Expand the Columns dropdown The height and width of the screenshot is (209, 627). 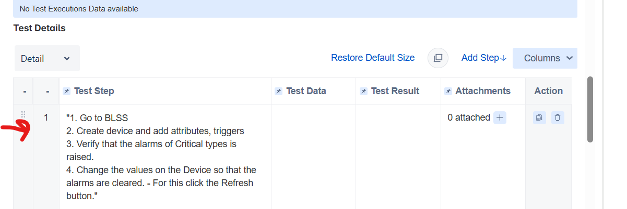[x=545, y=58]
